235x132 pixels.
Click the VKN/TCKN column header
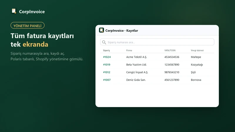pos(170,50)
